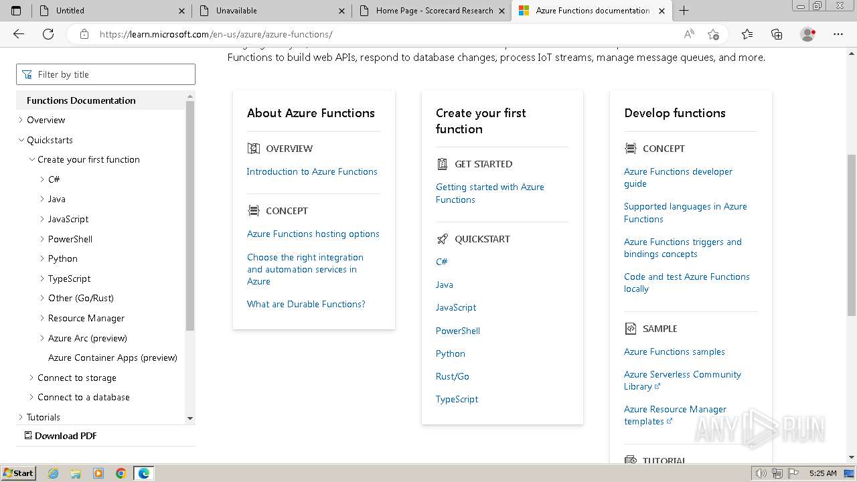Screen dimensions: 857x482
Task: Reload the page with the refresh icon
Action: click(48, 34)
